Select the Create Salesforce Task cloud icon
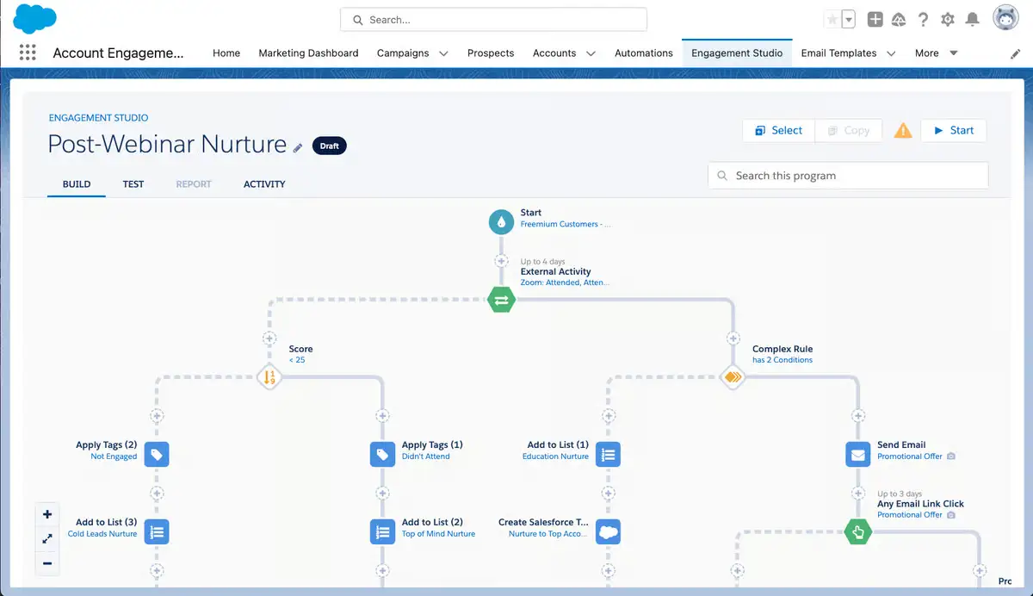 click(608, 531)
